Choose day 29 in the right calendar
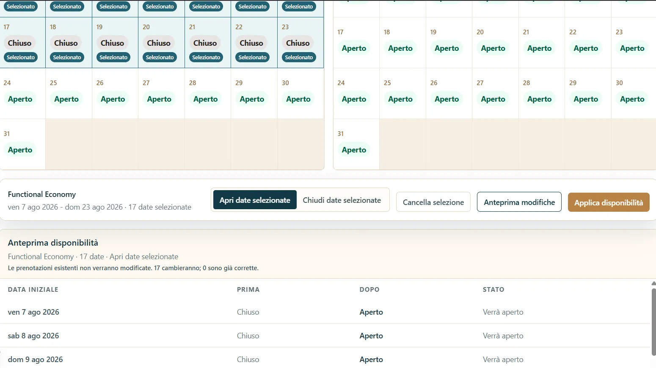Image resolution: width=656 pixels, height=368 pixels. point(588,94)
